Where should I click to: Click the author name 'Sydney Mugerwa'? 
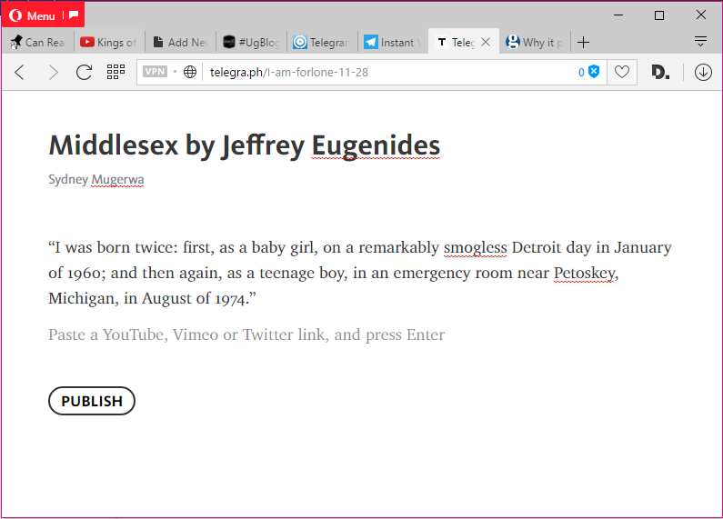tap(95, 179)
